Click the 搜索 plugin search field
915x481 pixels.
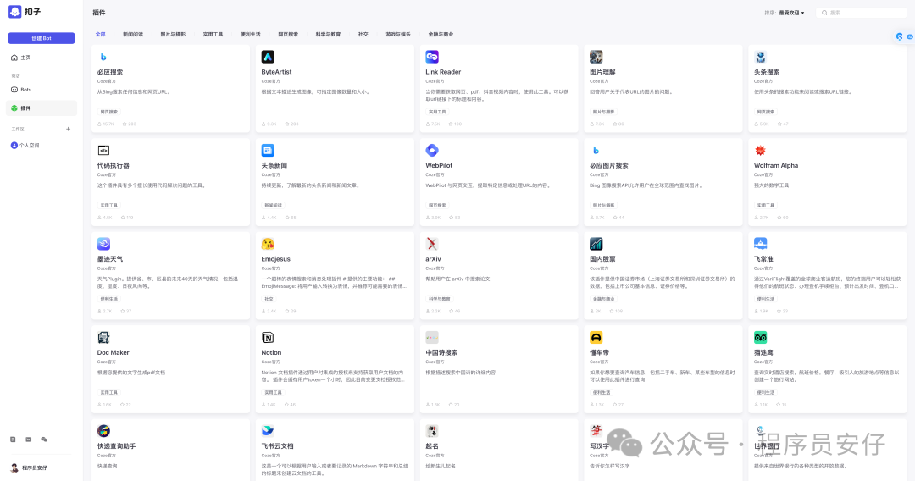864,13
